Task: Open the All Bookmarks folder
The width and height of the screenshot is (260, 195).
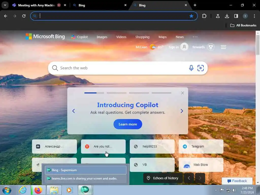Action: coord(243,25)
